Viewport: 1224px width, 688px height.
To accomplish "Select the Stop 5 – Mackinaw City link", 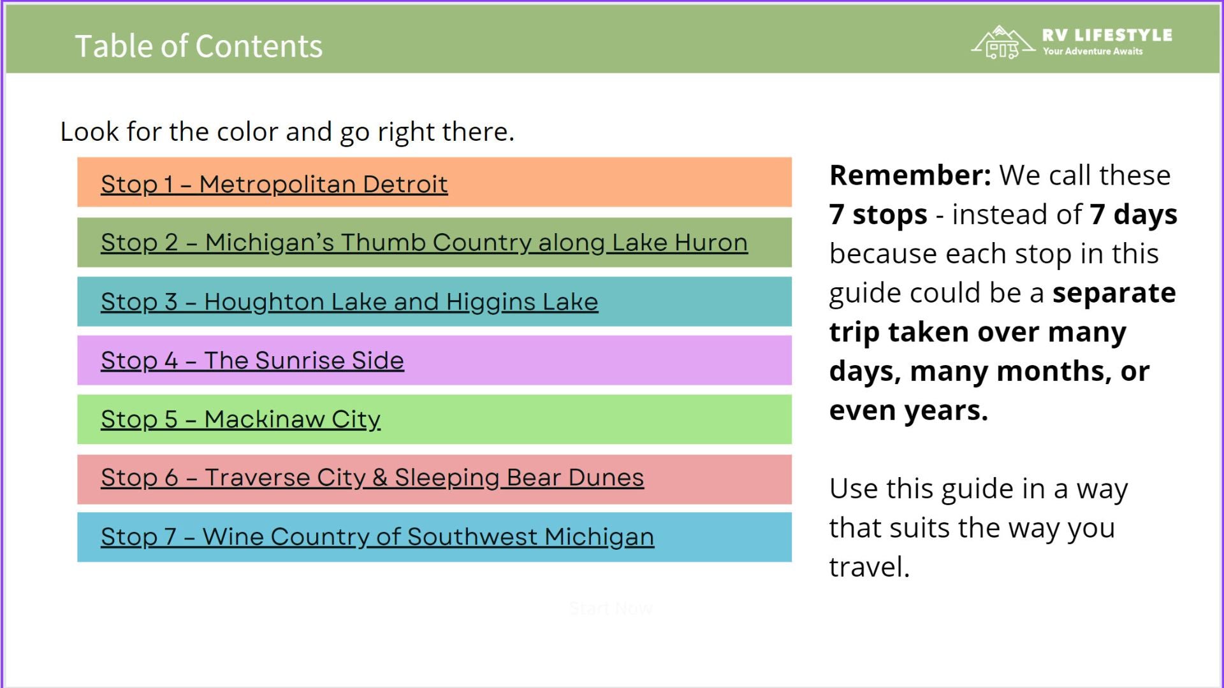I will point(241,419).
